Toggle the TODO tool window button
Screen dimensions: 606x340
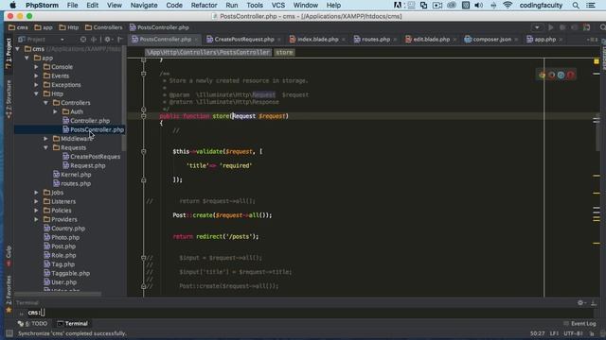[32, 323]
